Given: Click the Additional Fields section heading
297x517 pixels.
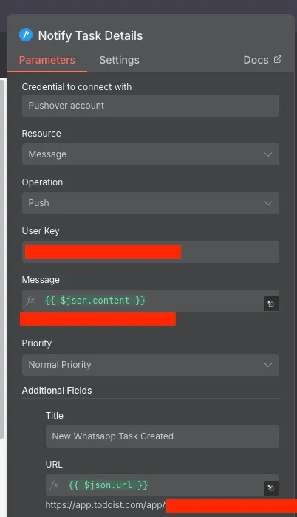Looking at the screenshot, I should click(57, 391).
